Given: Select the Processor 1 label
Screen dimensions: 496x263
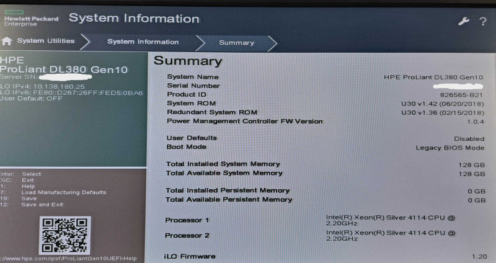Looking at the screenshot, I should tap(187, 220).
